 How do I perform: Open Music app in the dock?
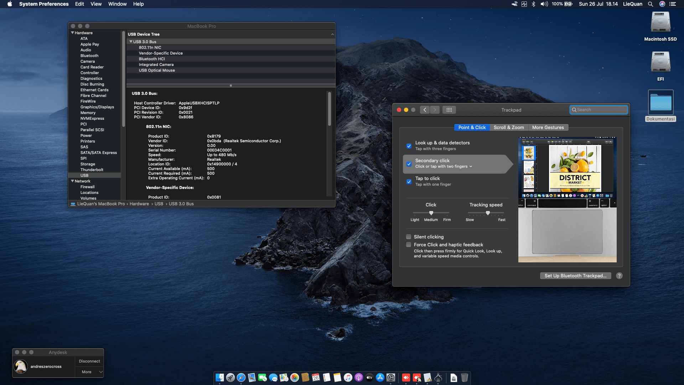[348, 378]
